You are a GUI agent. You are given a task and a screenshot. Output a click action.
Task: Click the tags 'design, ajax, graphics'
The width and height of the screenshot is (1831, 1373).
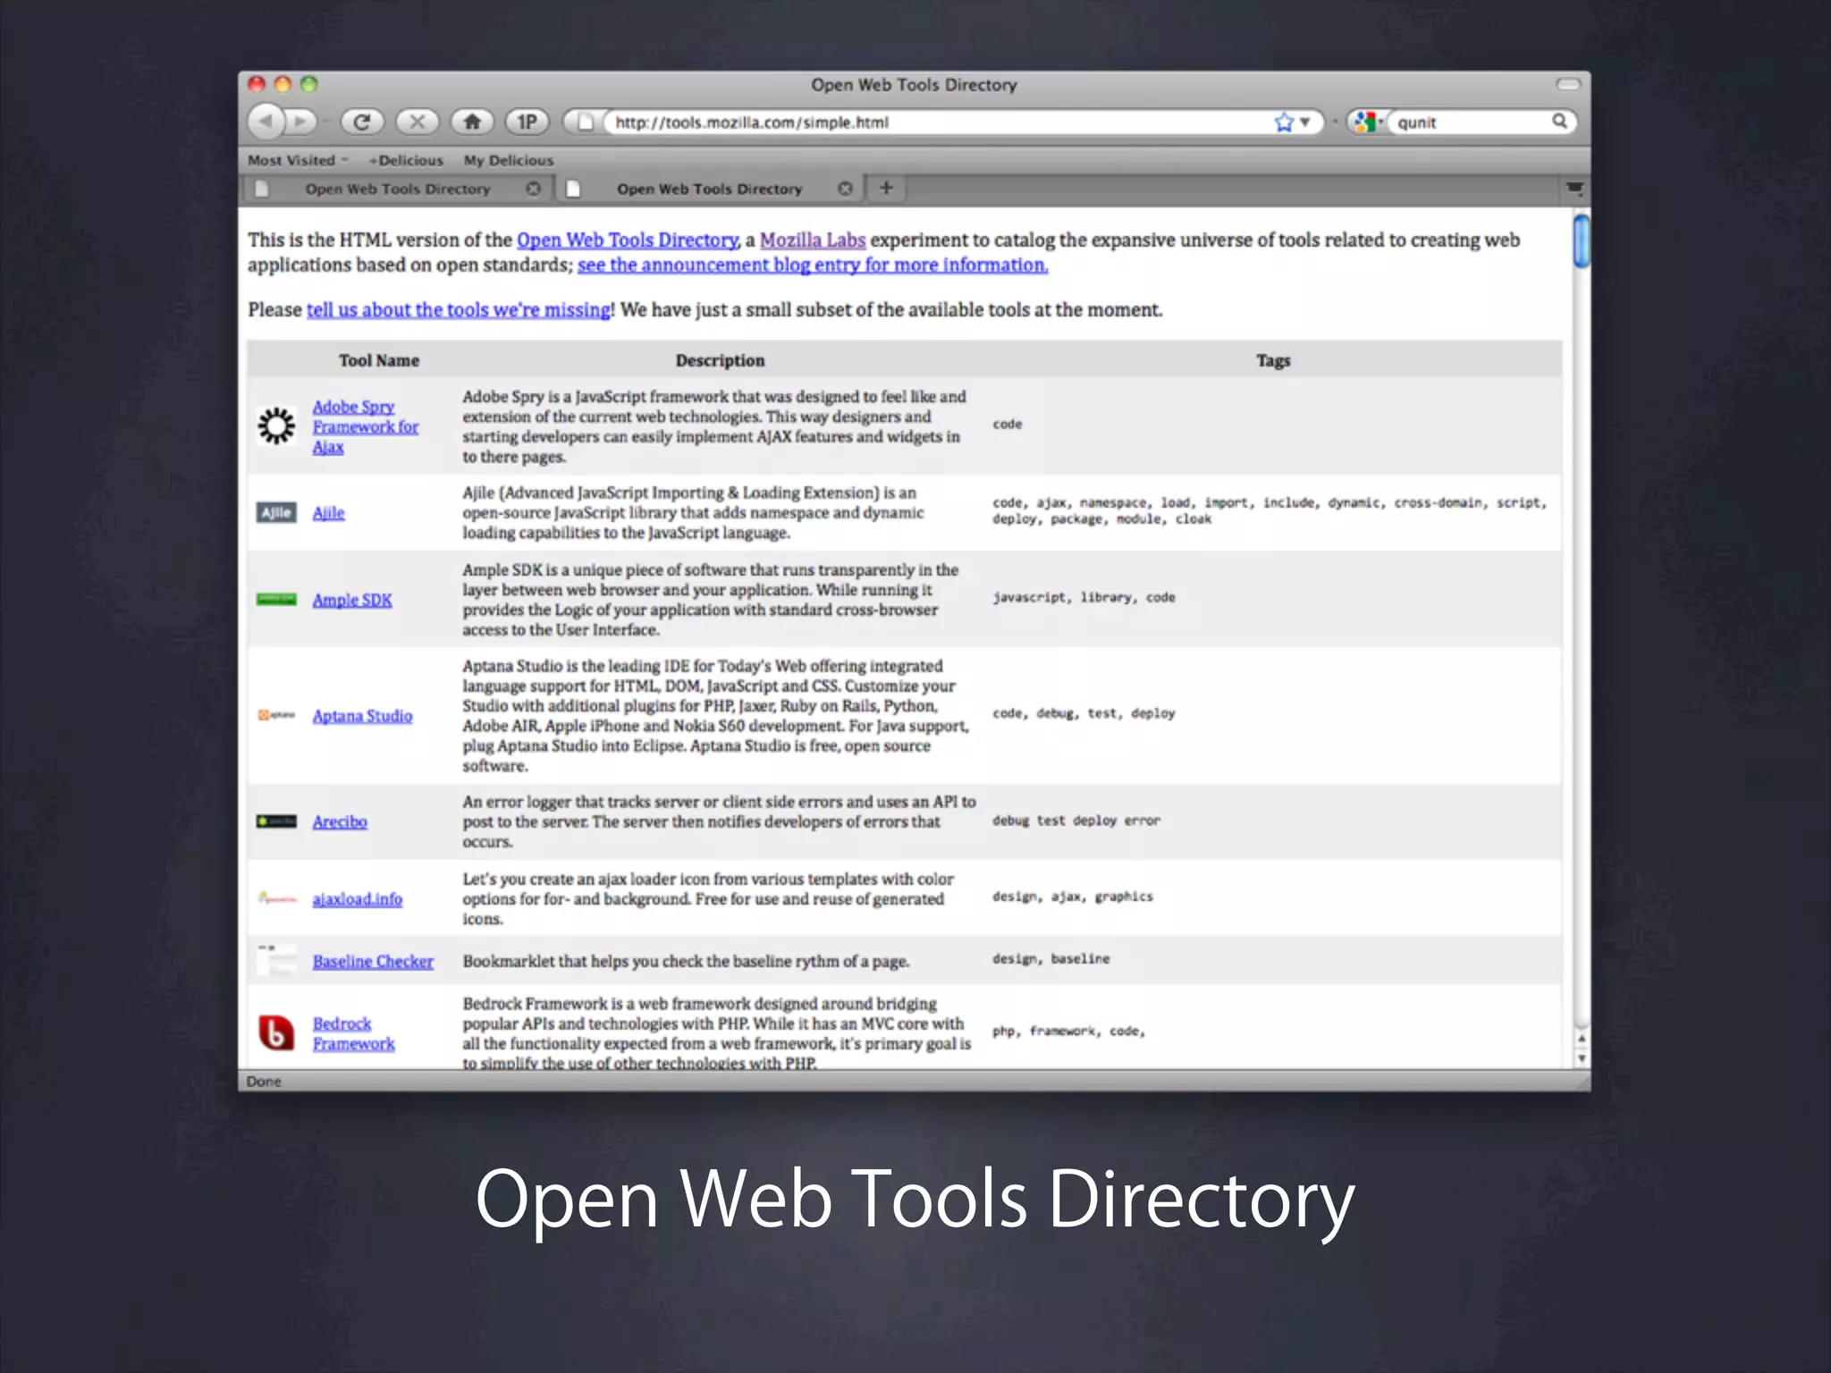click(x=1073, y=897)
